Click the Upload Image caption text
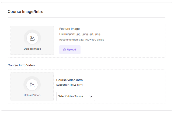174x113 pixels. point(32,49)
